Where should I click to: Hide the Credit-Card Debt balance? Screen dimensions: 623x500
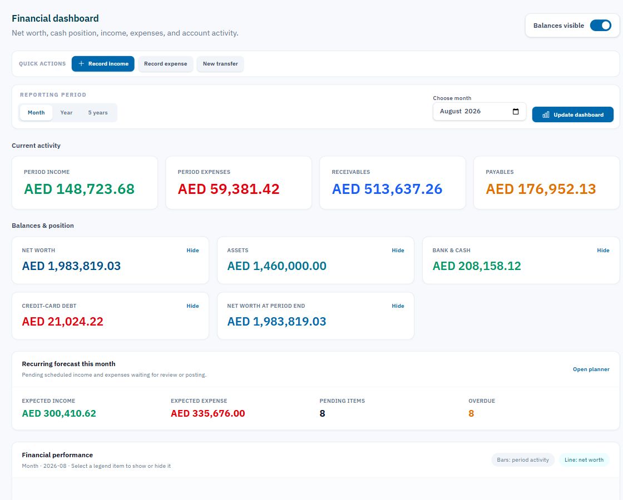pos(192,306)
